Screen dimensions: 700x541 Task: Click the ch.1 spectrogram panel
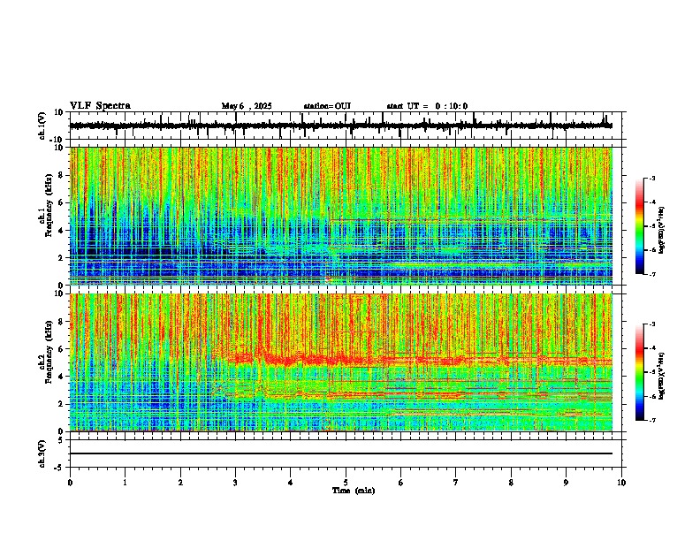[341, 216]
